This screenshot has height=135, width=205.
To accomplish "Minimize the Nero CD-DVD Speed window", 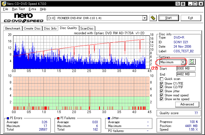I will pos(190,4).
